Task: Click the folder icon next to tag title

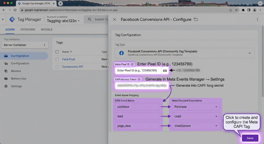Action: (196, 20)
